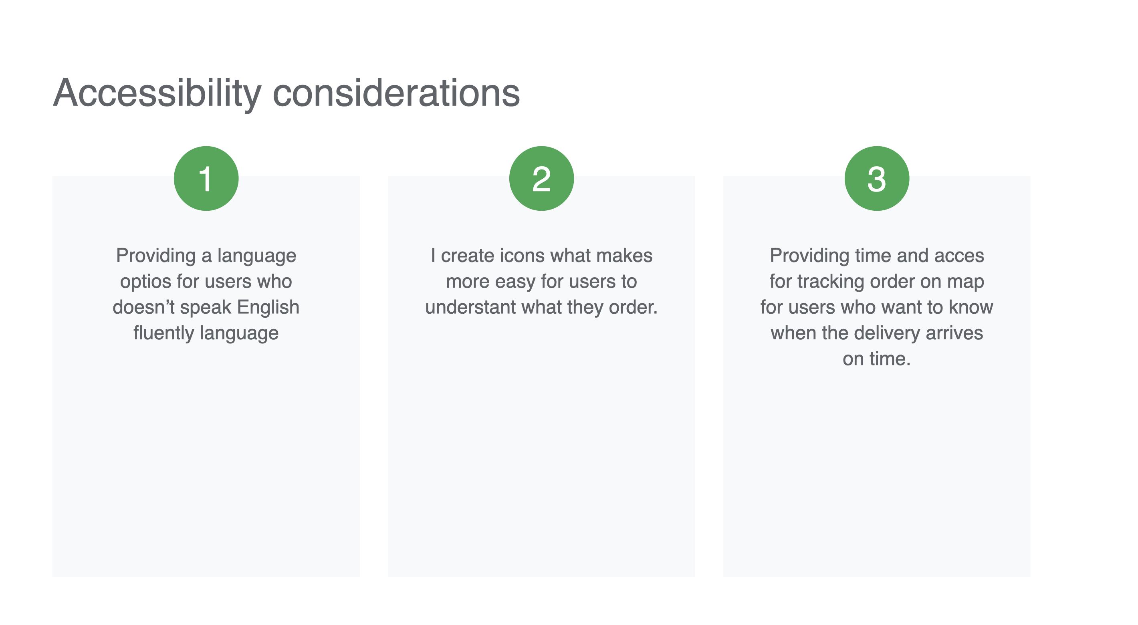Click the empty lower area of card one
The image size is (1138, 625).
206,464
